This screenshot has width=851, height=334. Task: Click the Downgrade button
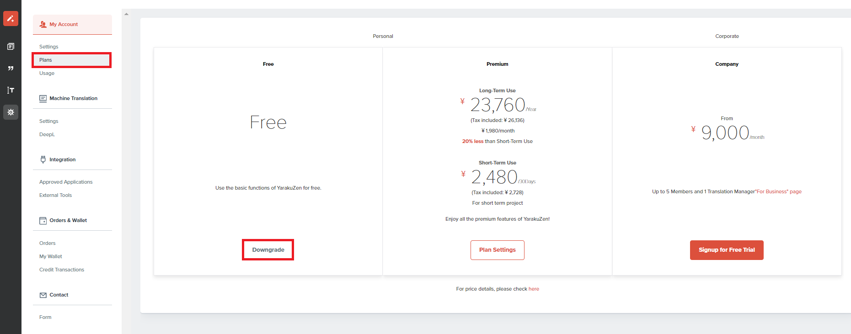tap(268, 250)
